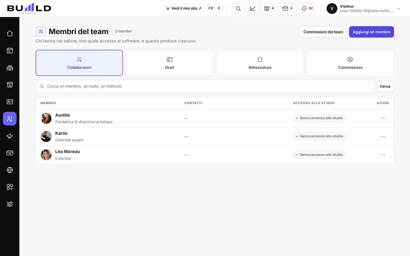410x256 pixels.
Task: Open the megaphone marketing sidebar icon
Action: (10, 136)
